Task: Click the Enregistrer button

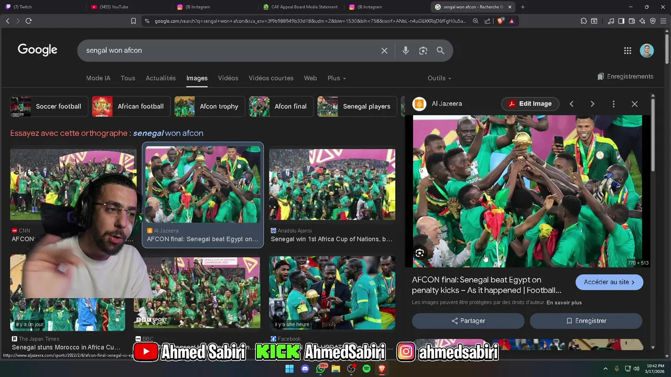Action: tap(586, 321)
